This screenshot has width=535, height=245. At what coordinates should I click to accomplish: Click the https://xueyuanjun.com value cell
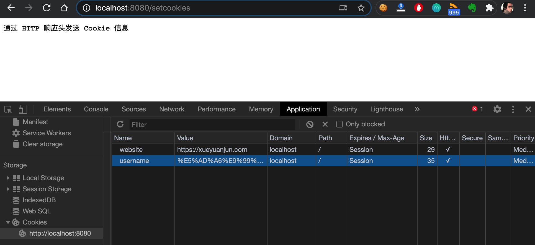221,150
